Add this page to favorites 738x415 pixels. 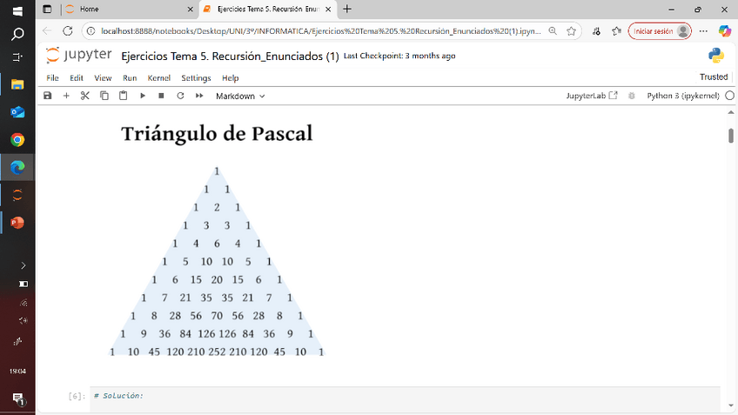[x=571, y=31]
